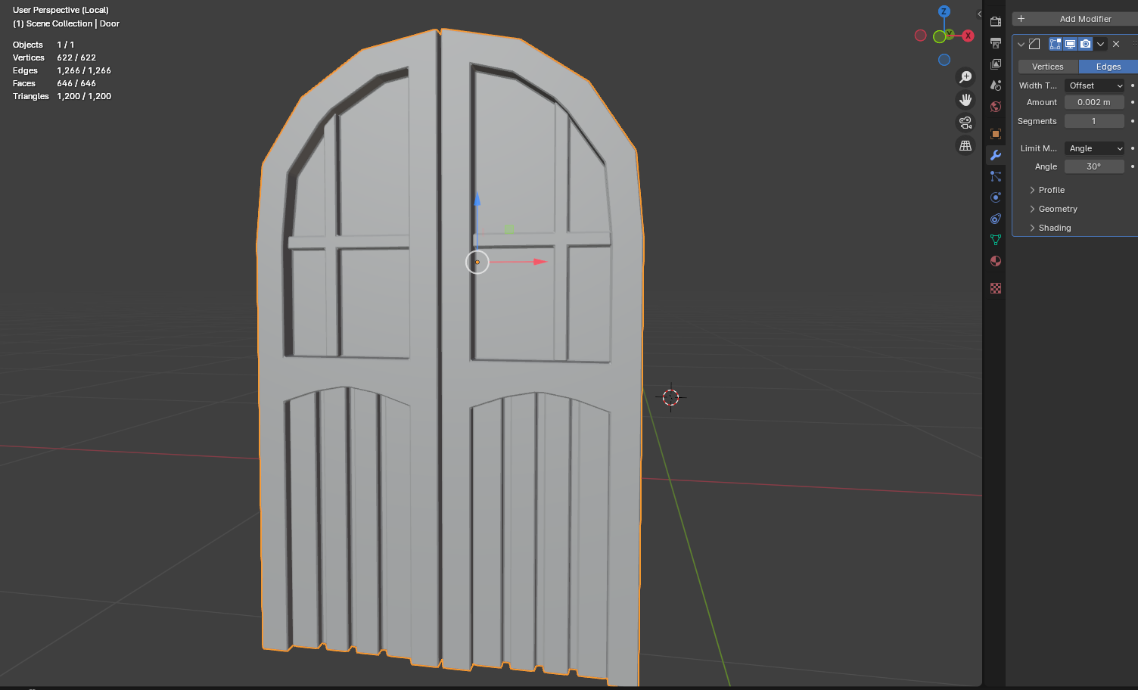Click the sidebar toggle arrow in viewport
1138x690 pixels.
tap(979, 14)
